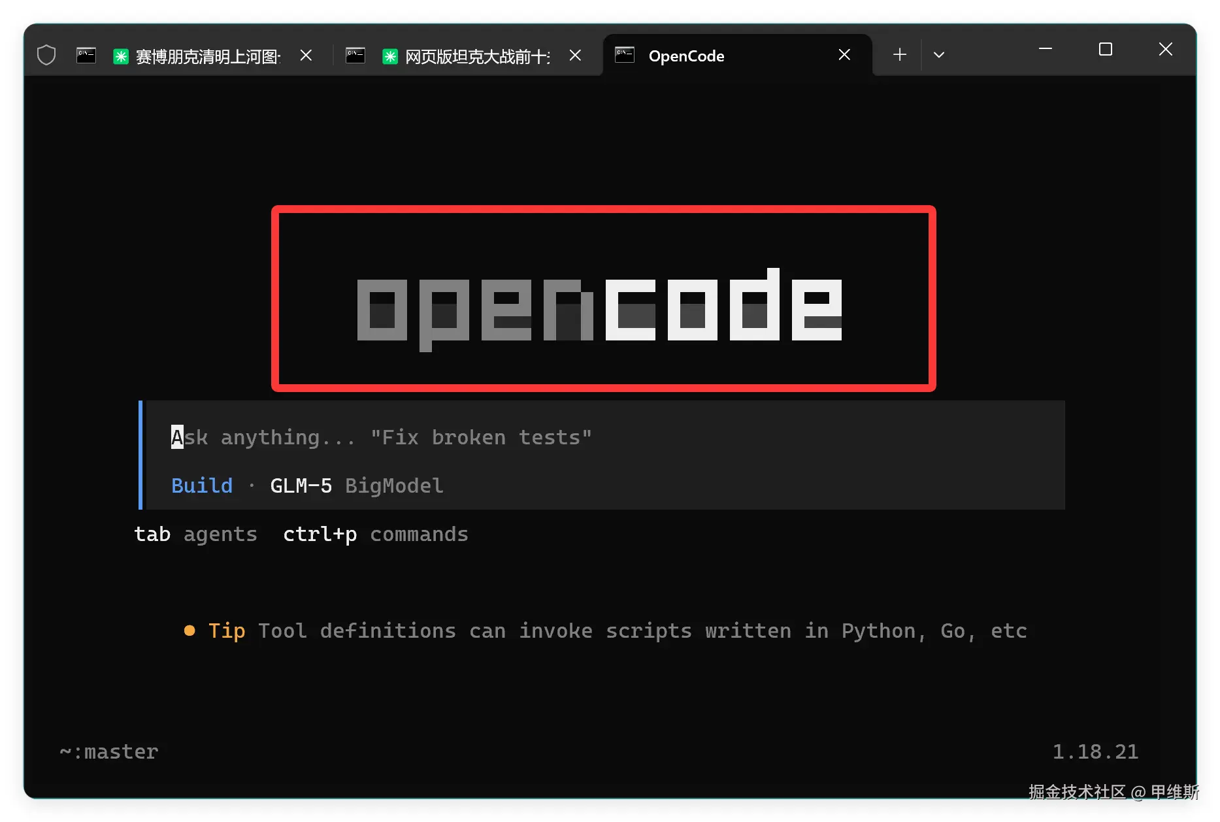The width and height of the screenshot is (1220, 822).
Task: Click the terminal icon on 网页版坦克大战前十 tab
Action: pyautogui.click(x=355, y=56)
